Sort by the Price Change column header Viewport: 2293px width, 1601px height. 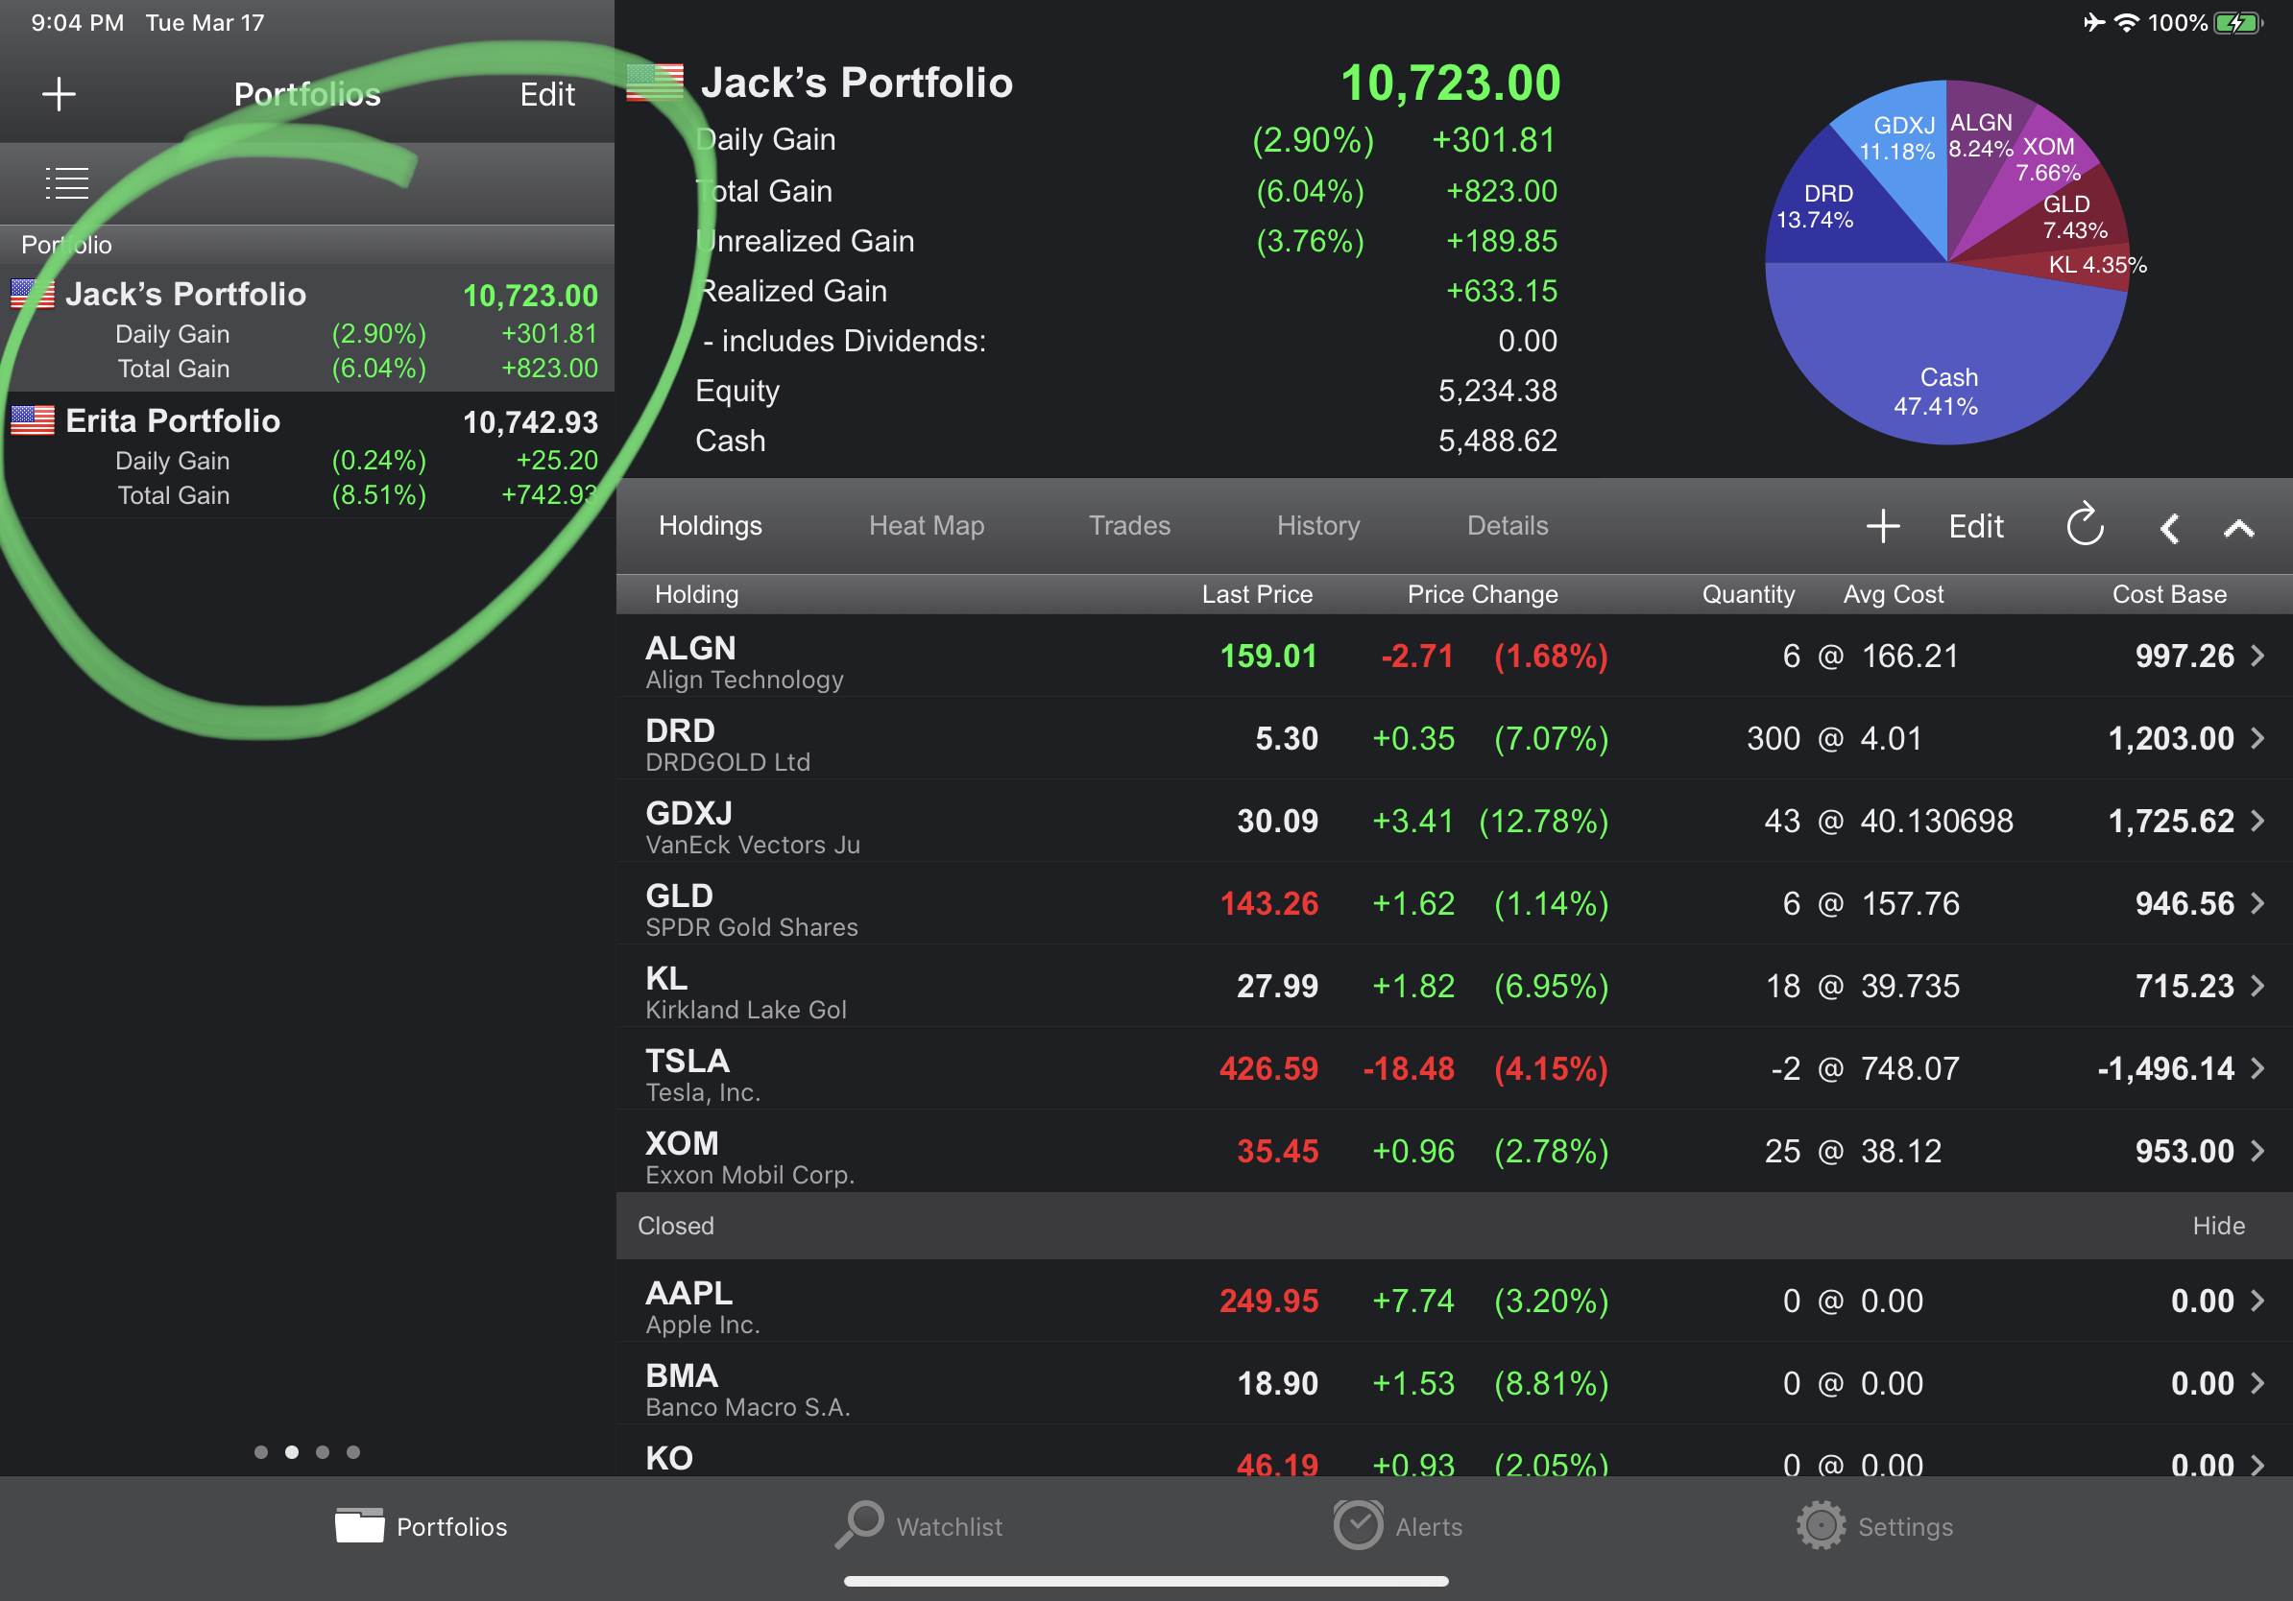(x=1482, y=595)
